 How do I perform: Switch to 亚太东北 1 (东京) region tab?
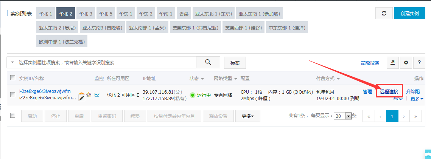pyautogui.click(x=213, y=14)
